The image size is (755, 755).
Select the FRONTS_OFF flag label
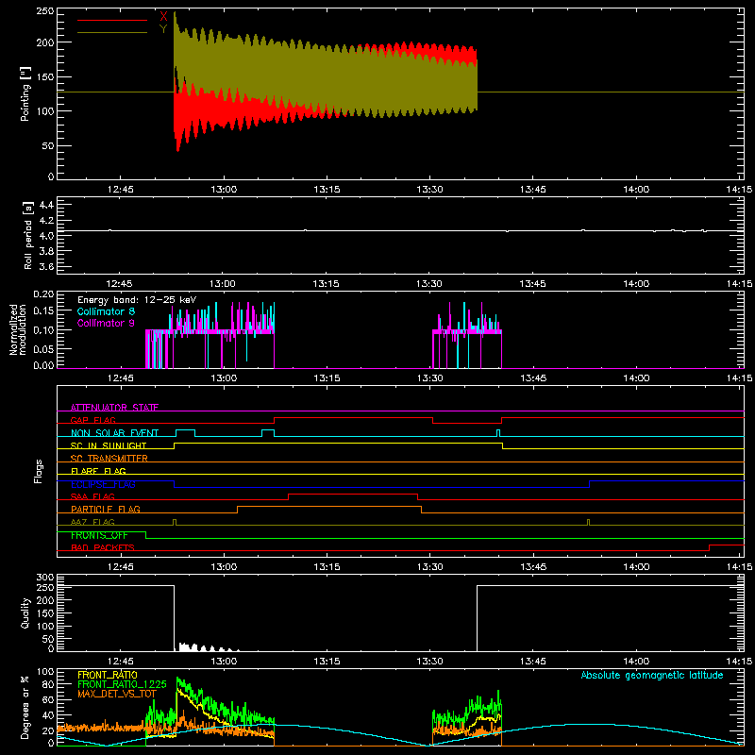(99, 535)
